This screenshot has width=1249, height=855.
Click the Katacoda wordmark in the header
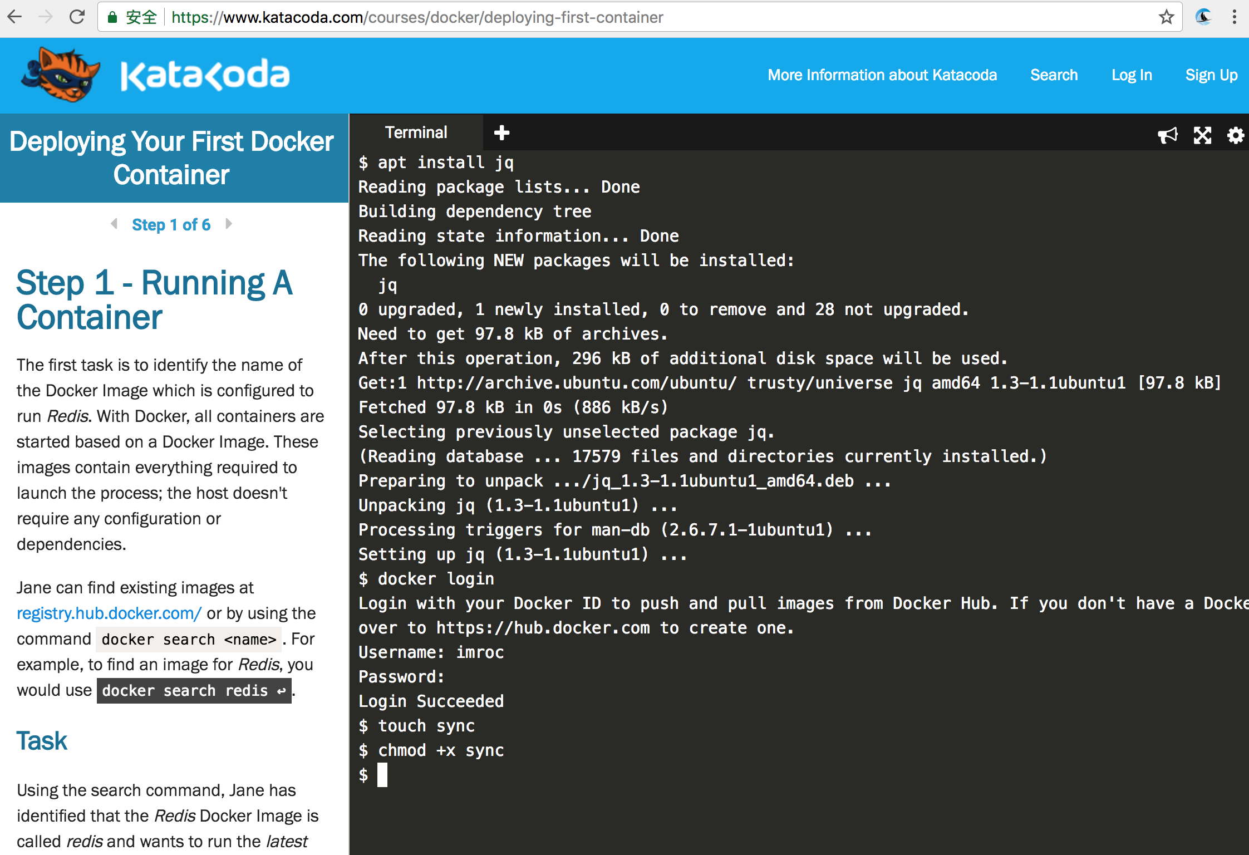click(205, 75)
